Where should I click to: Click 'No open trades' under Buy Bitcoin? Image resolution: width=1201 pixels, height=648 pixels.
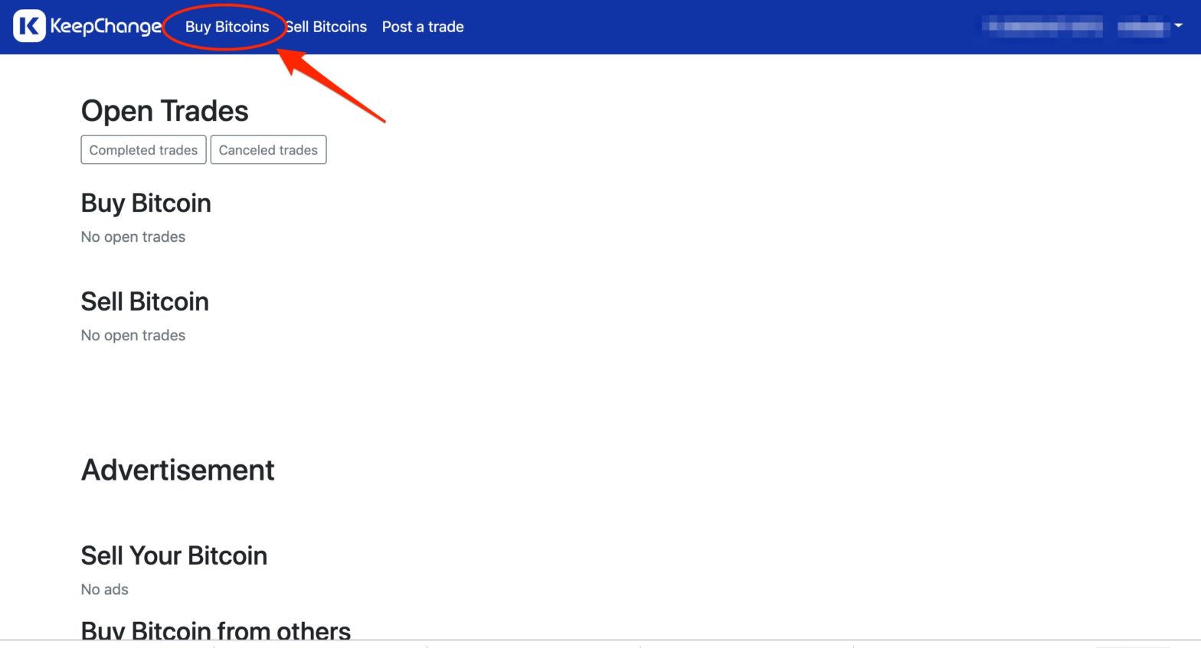[x=133, y=237]
